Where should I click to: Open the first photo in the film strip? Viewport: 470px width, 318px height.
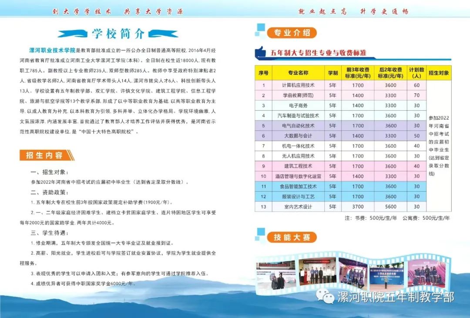pyautogui.click(x=275, y=275)
